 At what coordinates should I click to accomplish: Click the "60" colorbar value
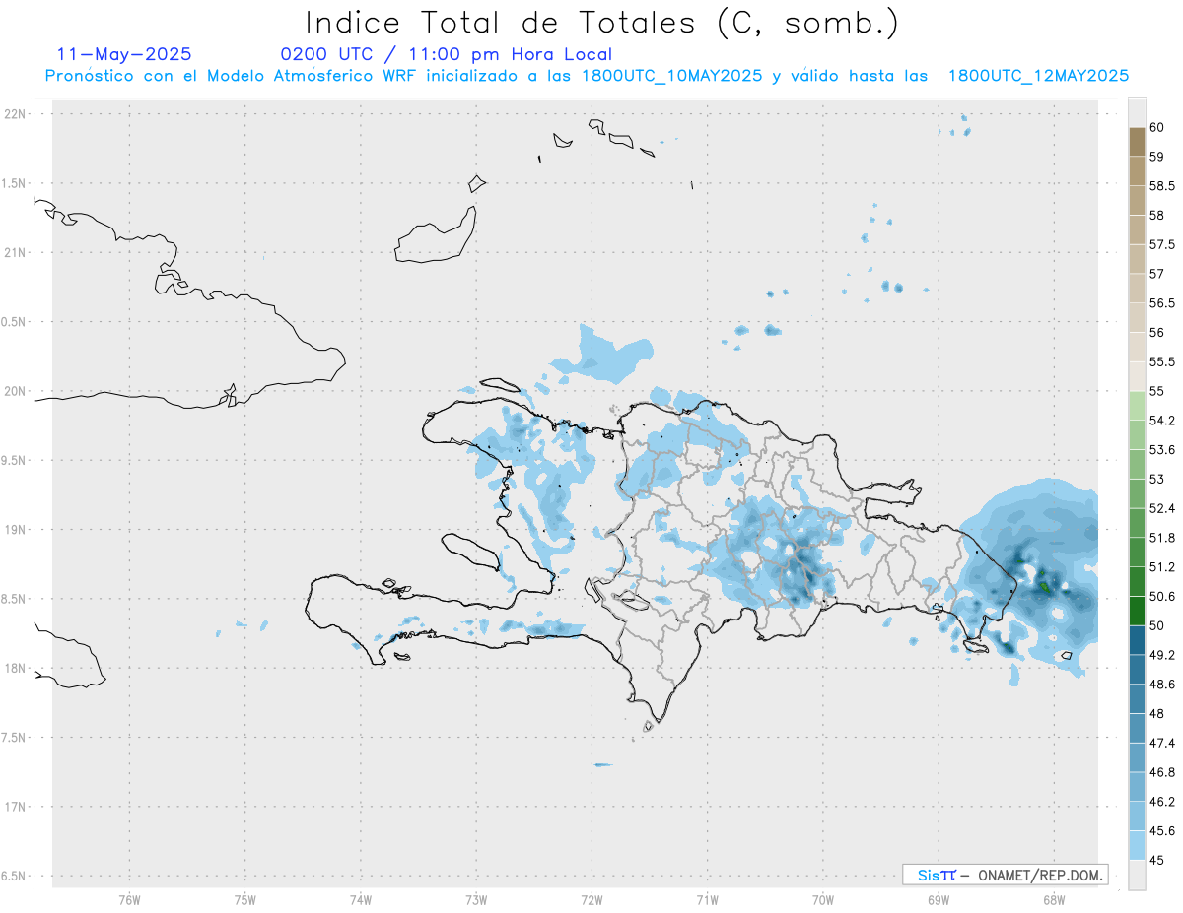pos(1157,127)
